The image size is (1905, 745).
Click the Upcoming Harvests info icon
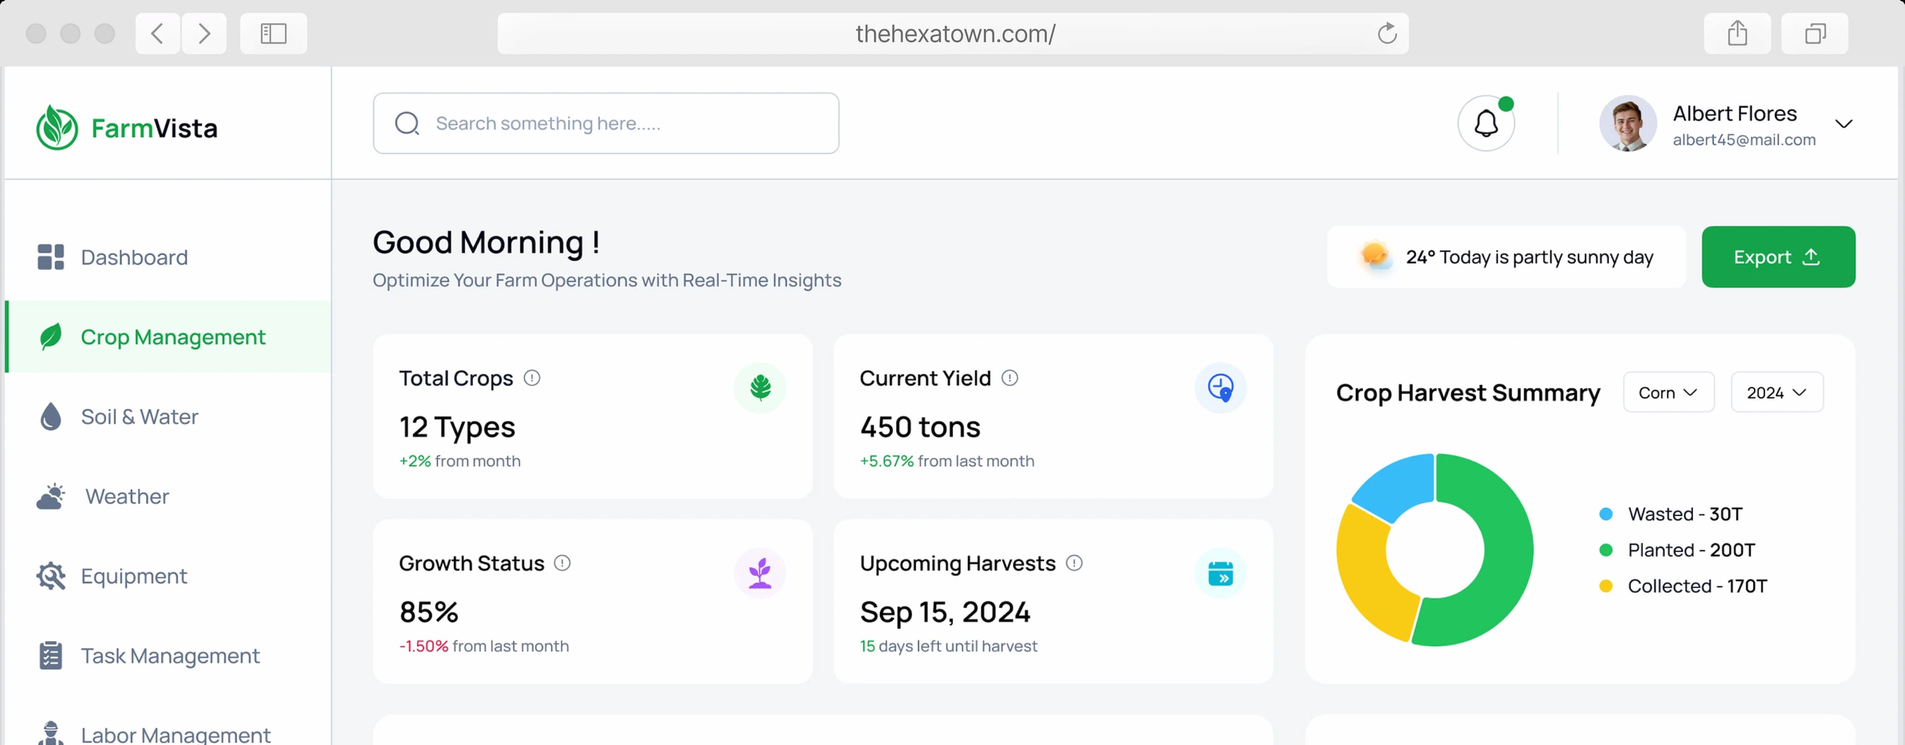pyautogui.click(x=1074, y=563)
